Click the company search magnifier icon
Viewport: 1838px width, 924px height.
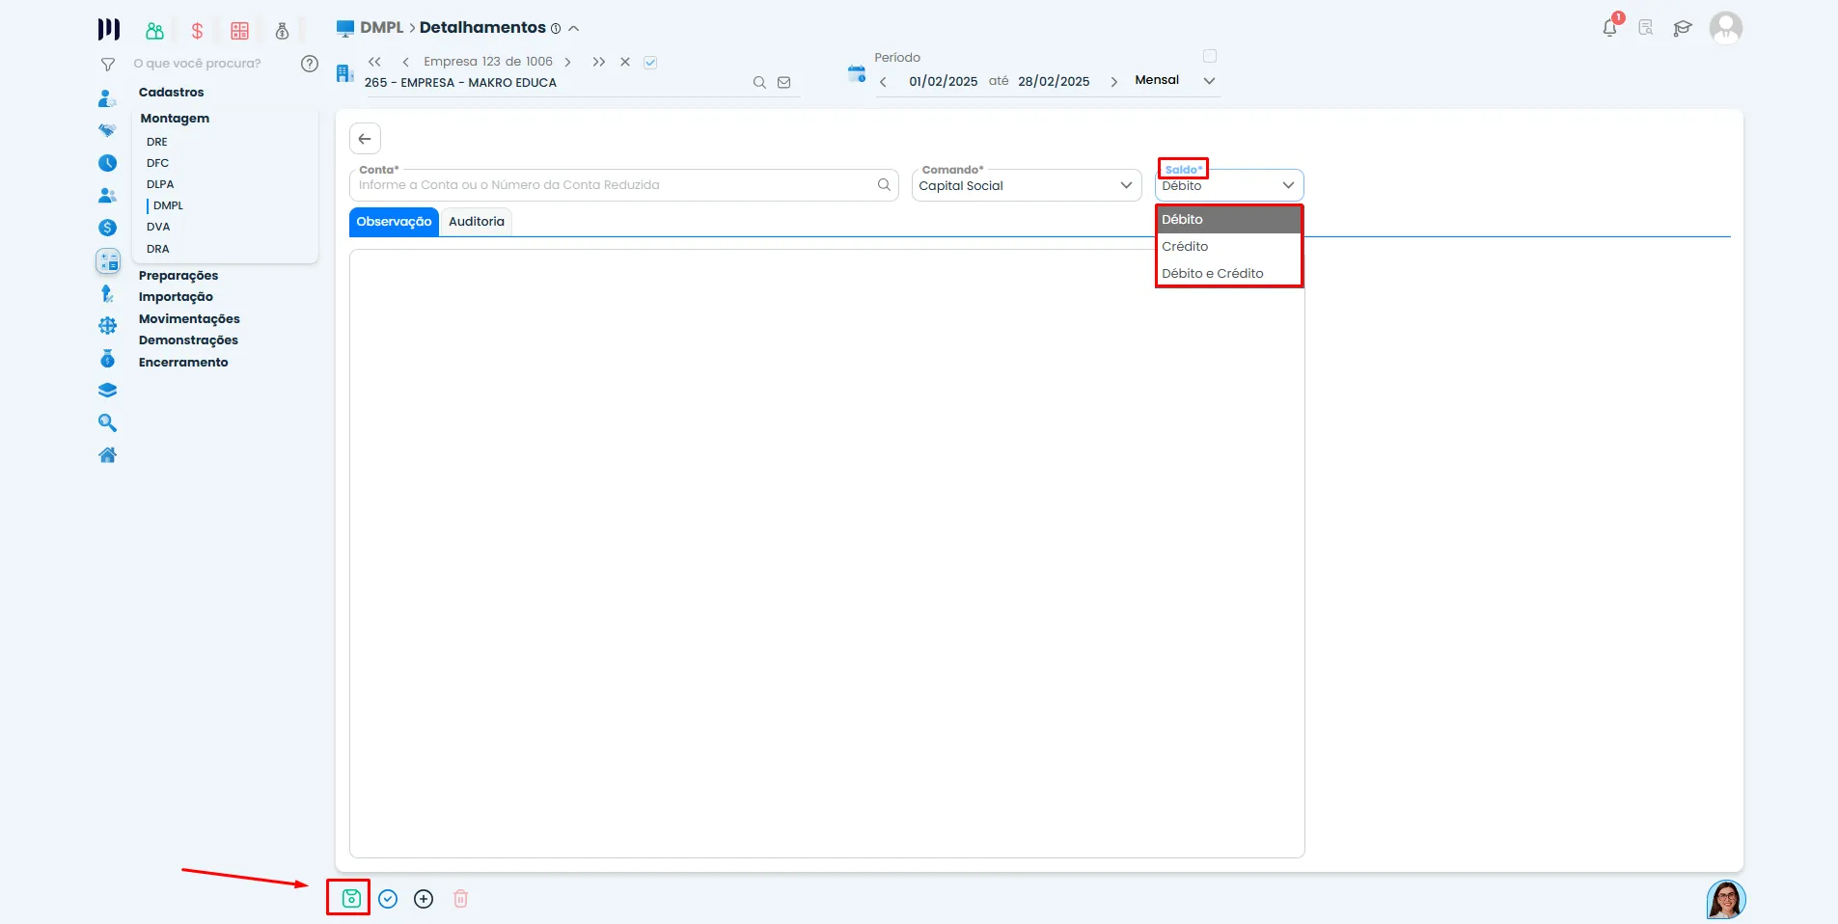click(759, 83)
